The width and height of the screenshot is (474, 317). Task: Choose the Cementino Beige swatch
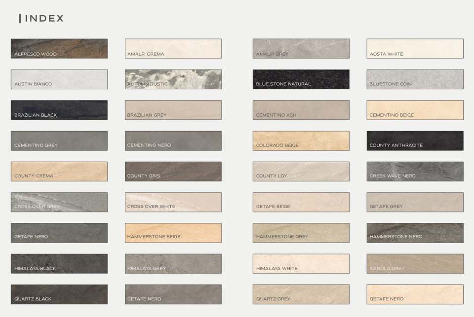415,110
